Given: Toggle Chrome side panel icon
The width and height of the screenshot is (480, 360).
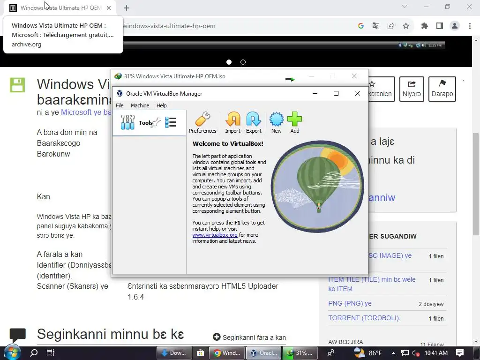Looking at the screenshot, I should click(x=440, y=26).
